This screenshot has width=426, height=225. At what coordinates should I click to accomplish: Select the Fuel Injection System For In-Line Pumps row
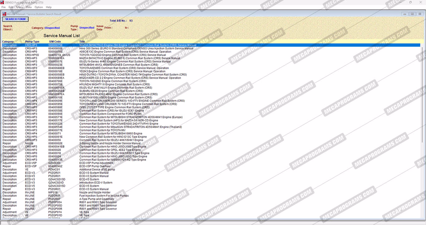coord(104,196)
